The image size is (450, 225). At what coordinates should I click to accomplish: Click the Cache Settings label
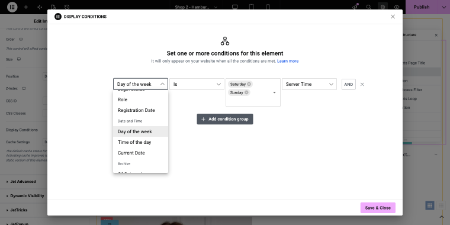[x=18, y=142]
